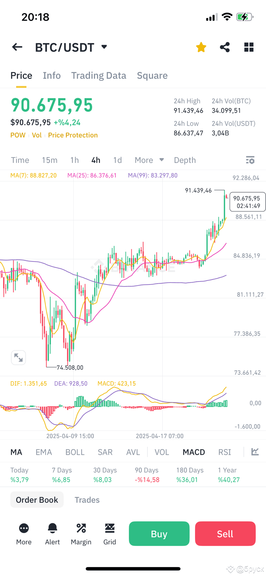The height and width of the screenshot is (576, 266).
Task: Open the chart drawing icon beside RSI
Action: coord(255,452)
